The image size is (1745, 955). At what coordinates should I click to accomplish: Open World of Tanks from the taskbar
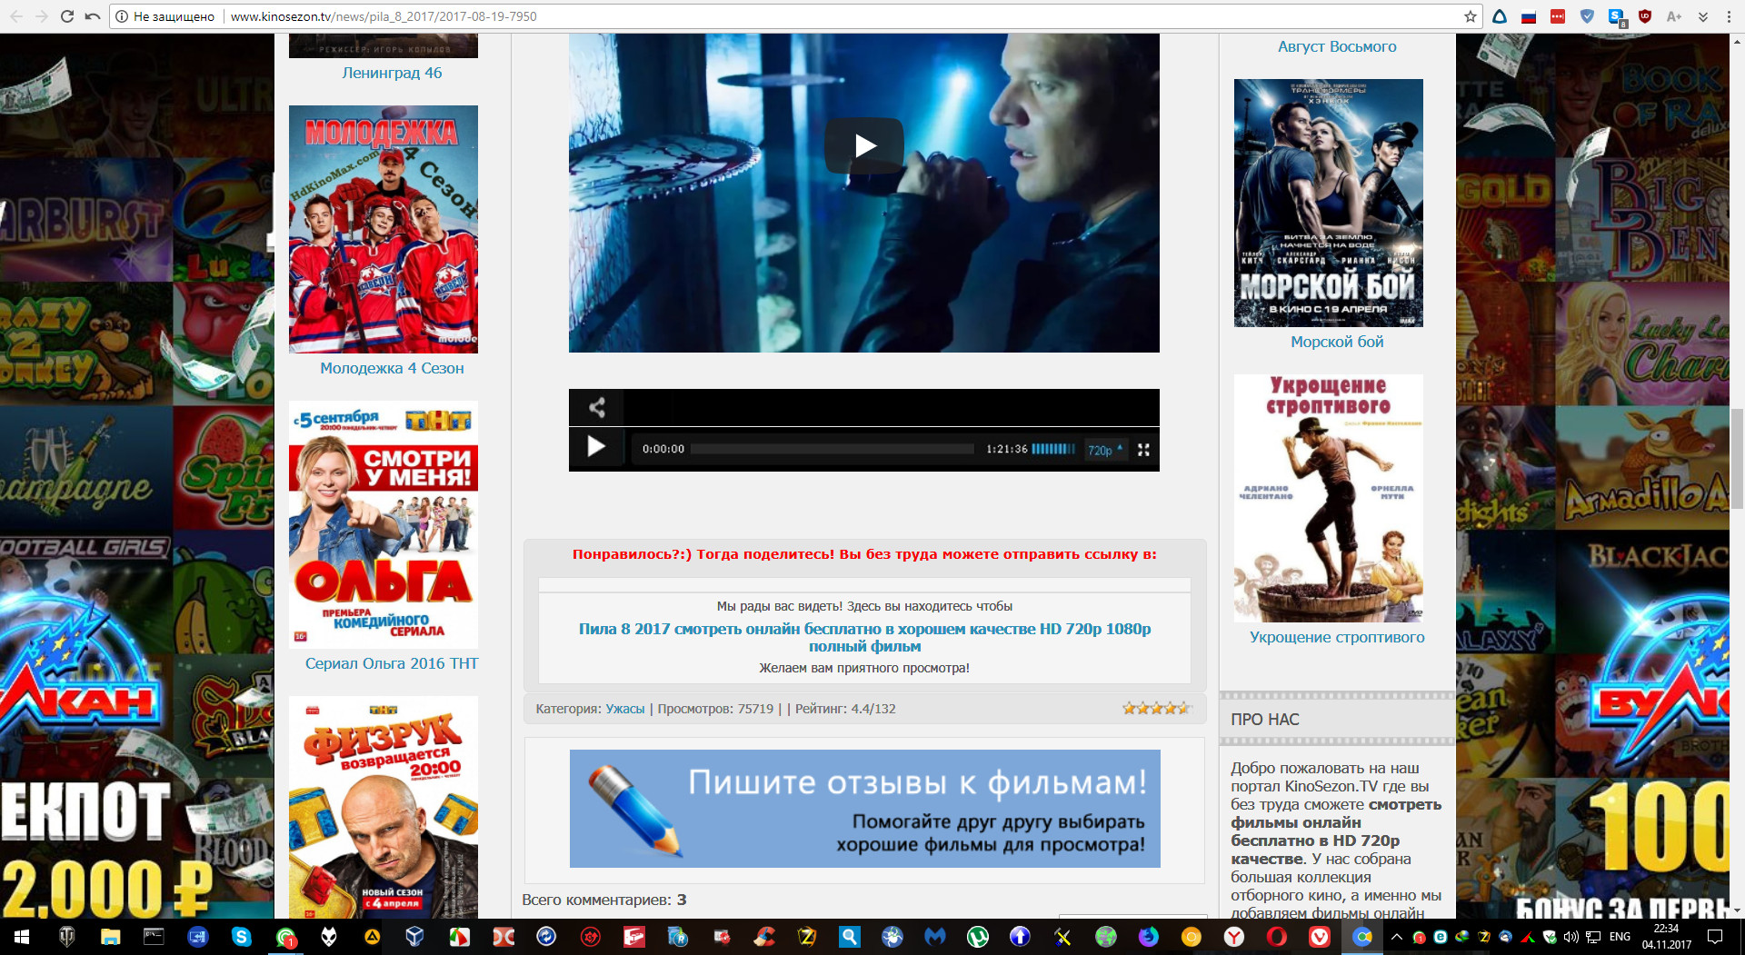pos(66,937)
